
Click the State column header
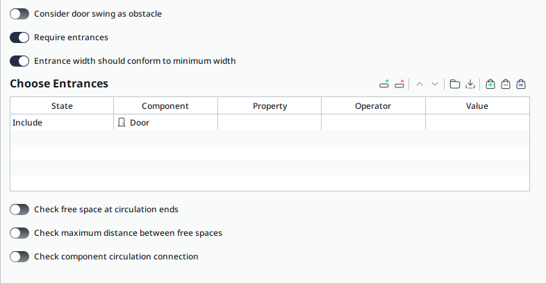coord(62,106)
